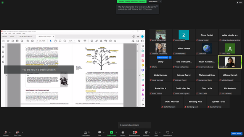Open Whiteboards
244x137 pixels.
tap(168, 133)
